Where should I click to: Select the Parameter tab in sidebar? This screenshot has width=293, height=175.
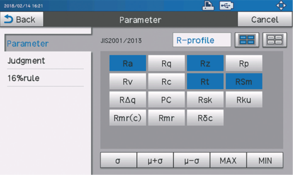(48, 43)
